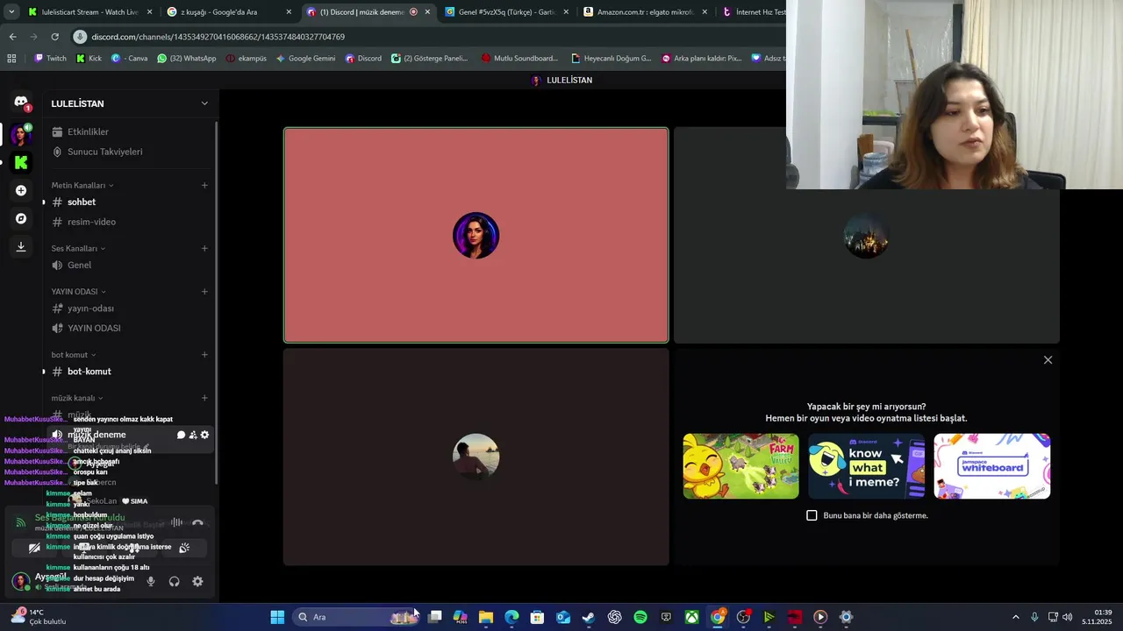
Task: Switch to lulelisticart Stream Kick tab
Action: click(89, 12)
